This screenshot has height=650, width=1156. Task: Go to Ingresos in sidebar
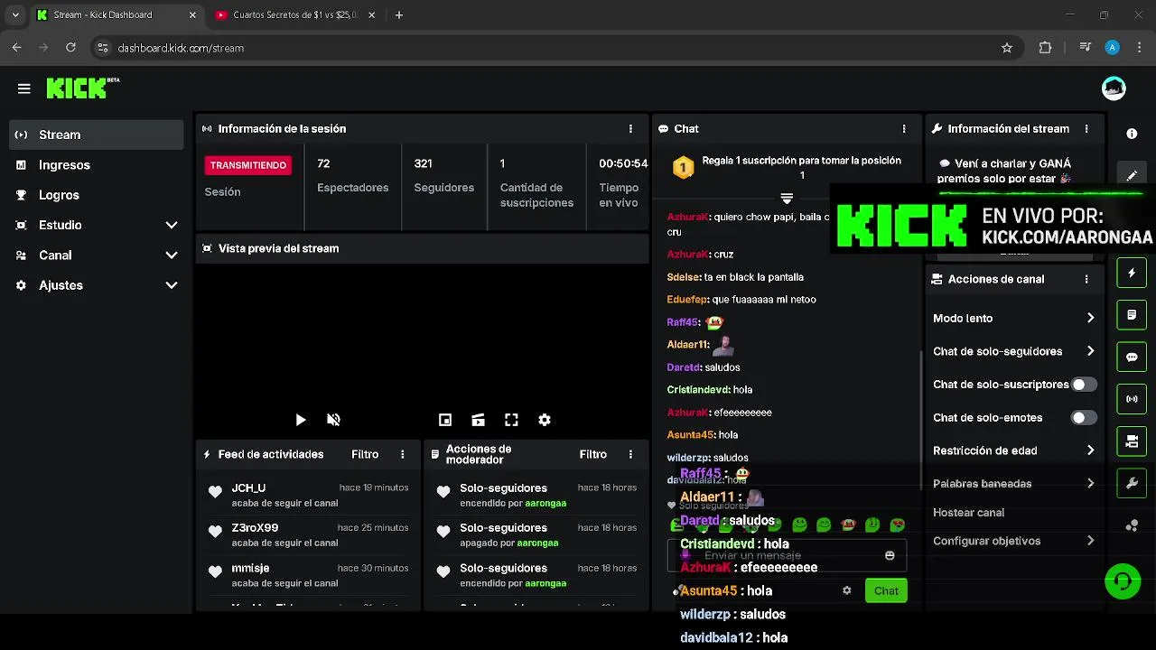click(97, 165)
